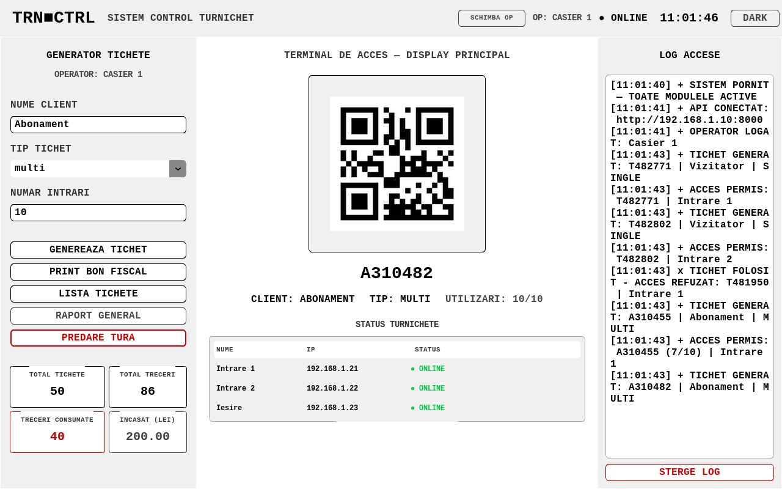The height and width of the screenshot is (489, 782).
Task: Click the Intrare 2 turnstile row name
Action: (235, 388)
